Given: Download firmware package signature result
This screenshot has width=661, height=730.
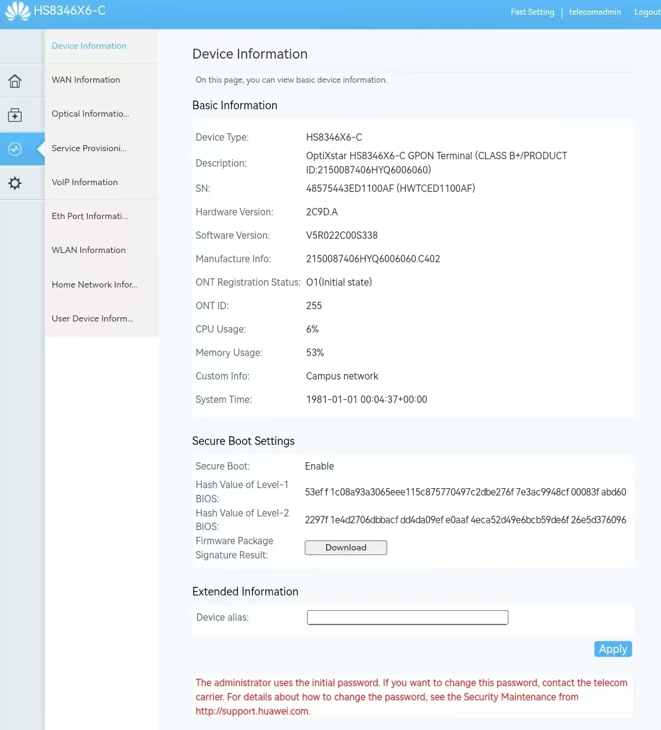Looking at the screenshot, I should tap(345, 547).
